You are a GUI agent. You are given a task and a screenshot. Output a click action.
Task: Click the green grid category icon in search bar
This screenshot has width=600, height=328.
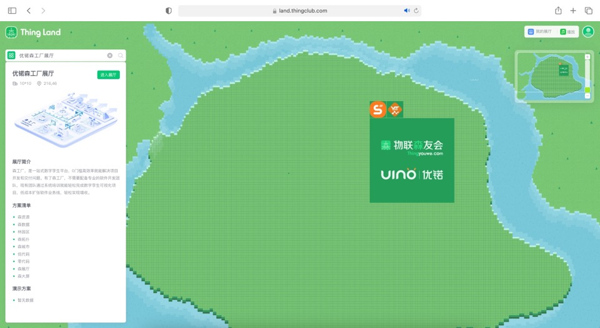tap(11, 55)
